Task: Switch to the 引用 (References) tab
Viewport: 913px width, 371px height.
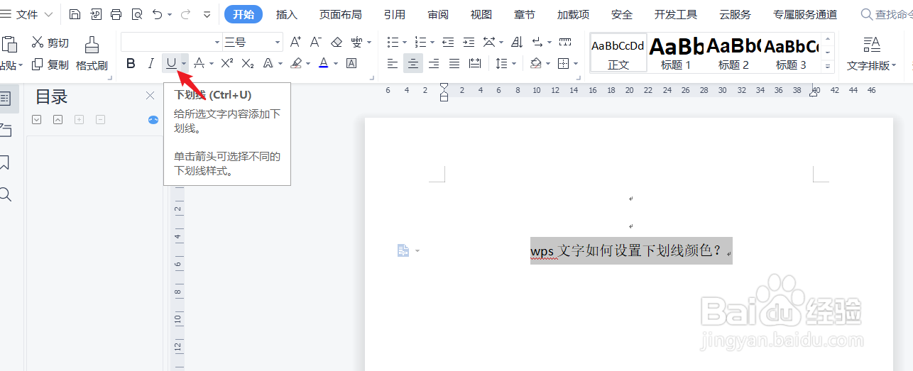Action: click(395, 14)
